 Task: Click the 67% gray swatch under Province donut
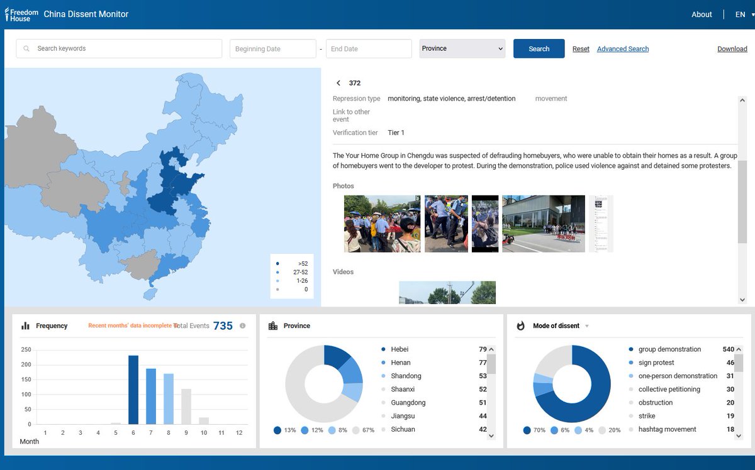click(x=356, y=430)
